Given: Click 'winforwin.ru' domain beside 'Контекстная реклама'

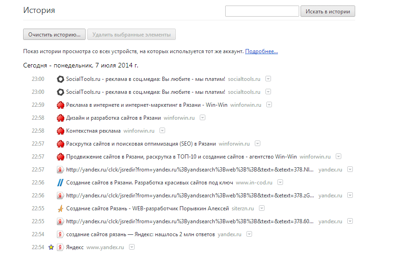Looking at the screenshot, I should pos(139,131).
